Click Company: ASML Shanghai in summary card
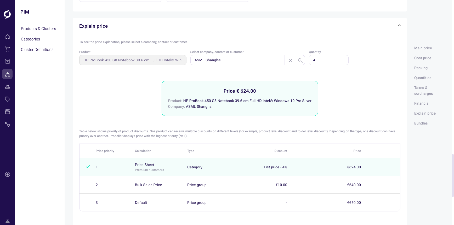Image resolution: width=454 pixels, height=225 pixels. point(190,106)
